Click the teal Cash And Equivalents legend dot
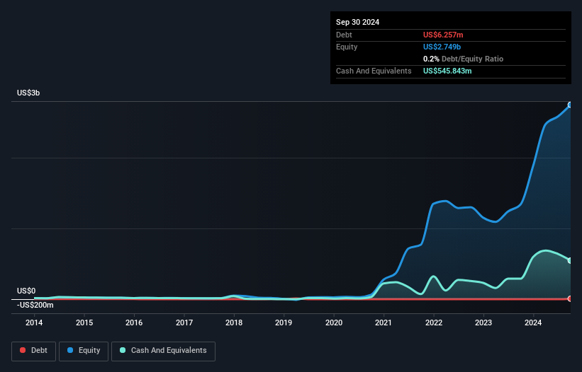The width and height of the screenshot is (582, 372). coord(123,350)
